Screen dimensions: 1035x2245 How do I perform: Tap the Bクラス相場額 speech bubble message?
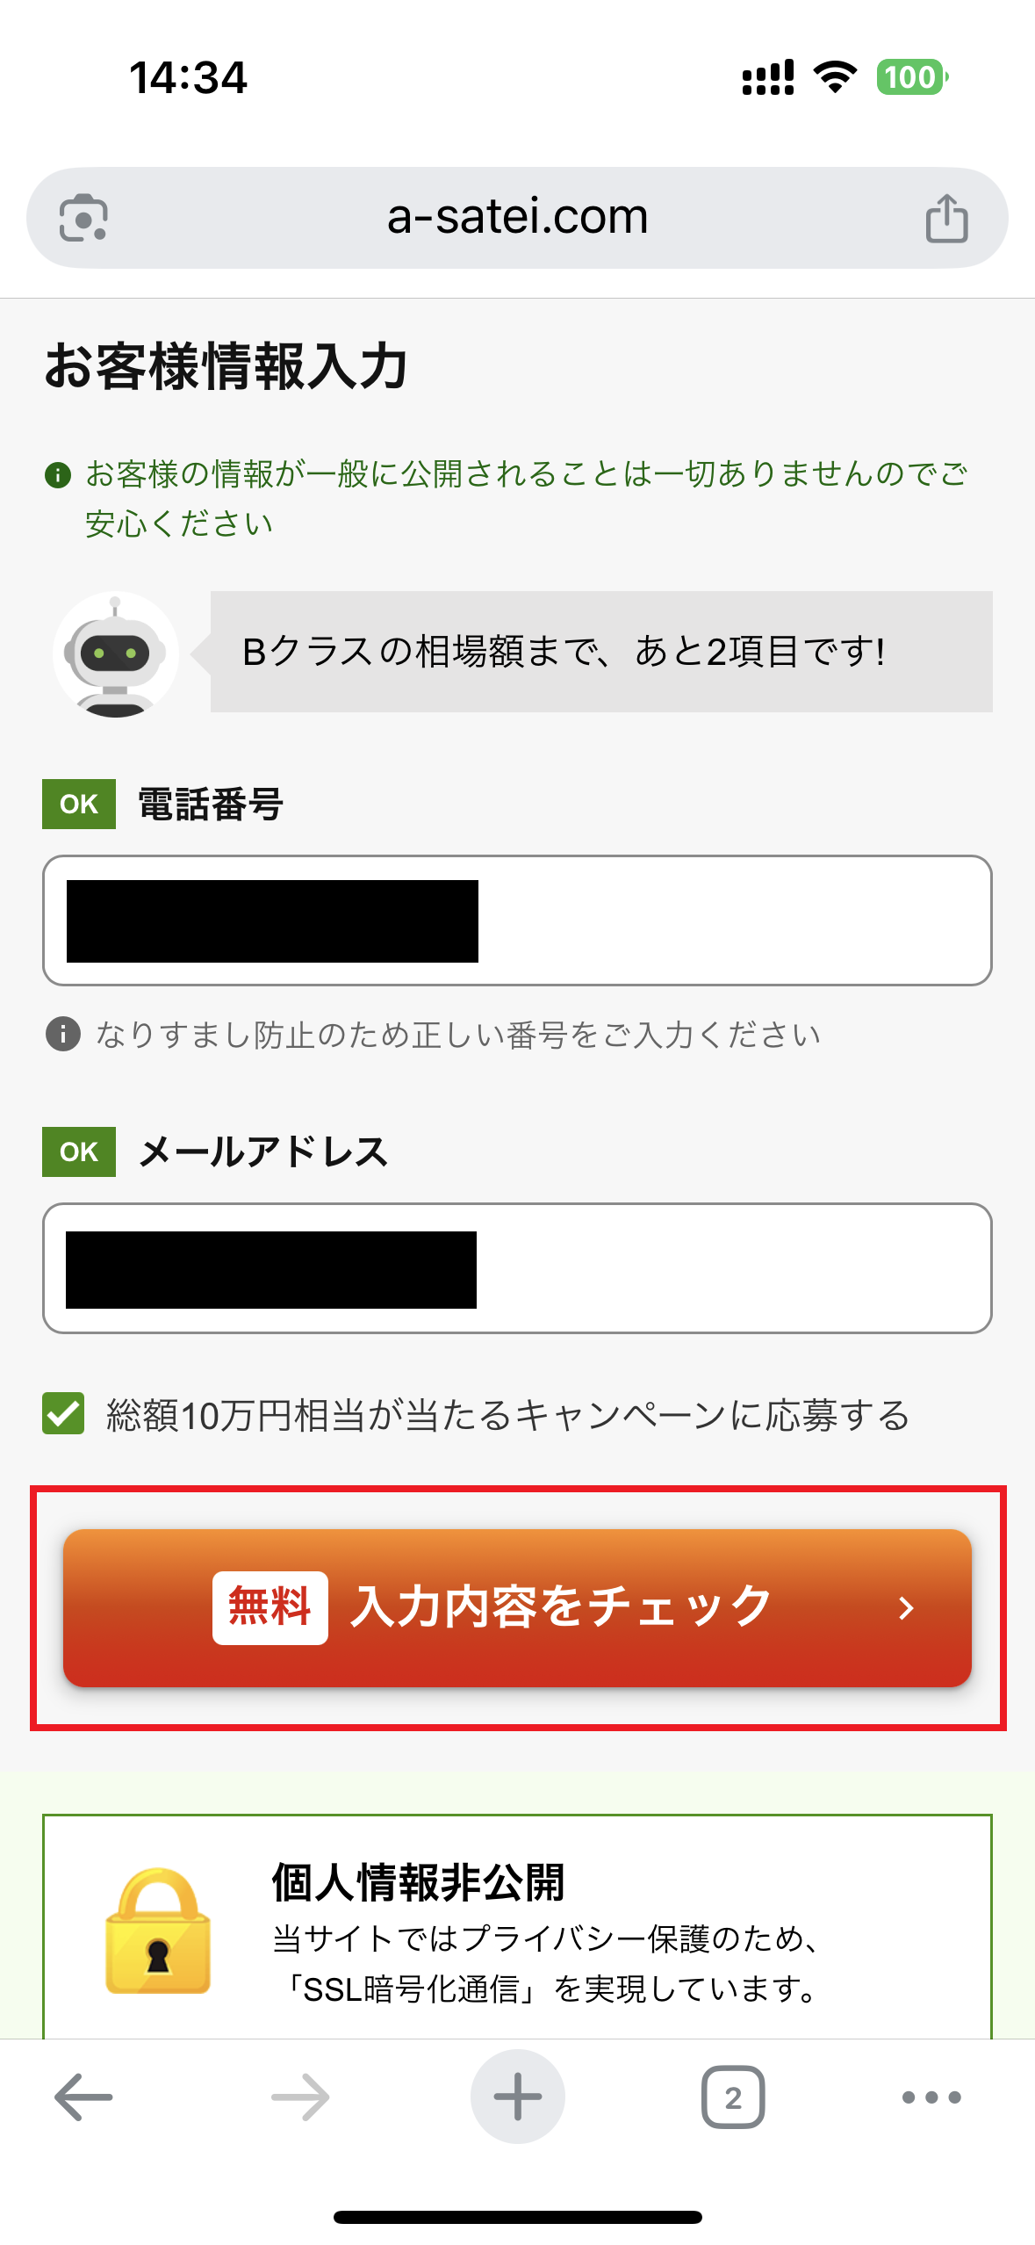[600, 652]
